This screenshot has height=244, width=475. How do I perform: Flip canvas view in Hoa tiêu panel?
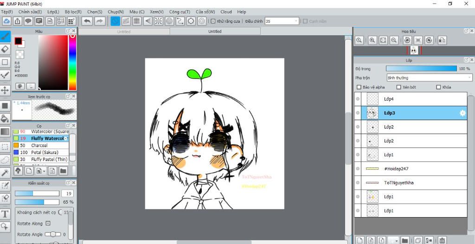(442, 40)
